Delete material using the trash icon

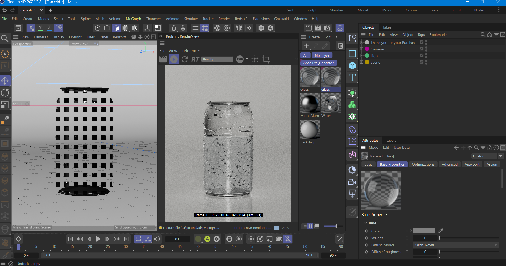(341, 46)
